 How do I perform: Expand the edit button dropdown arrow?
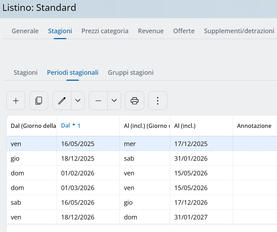tap(78, 101)
